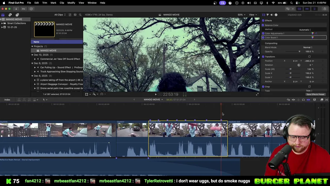The width and height of the screenshot is (330, 186).
Task: Click Color Adjustments 1 magic wand icon
Action: tap(316, 33)
